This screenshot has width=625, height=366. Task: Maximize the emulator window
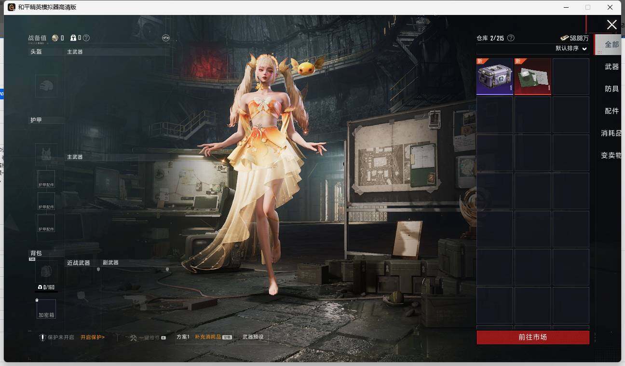588,7
